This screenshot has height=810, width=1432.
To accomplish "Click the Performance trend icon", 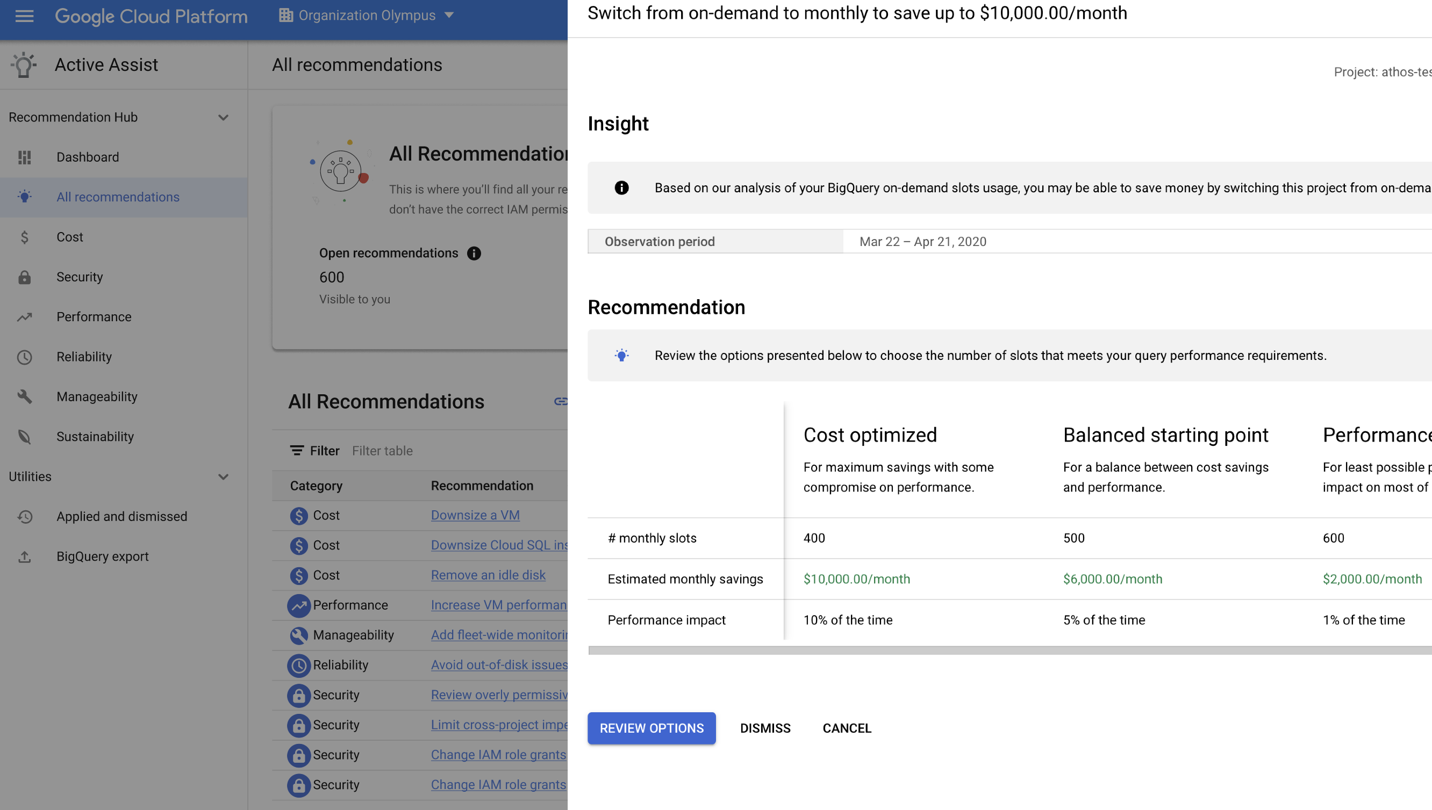I will coord(25,316).
